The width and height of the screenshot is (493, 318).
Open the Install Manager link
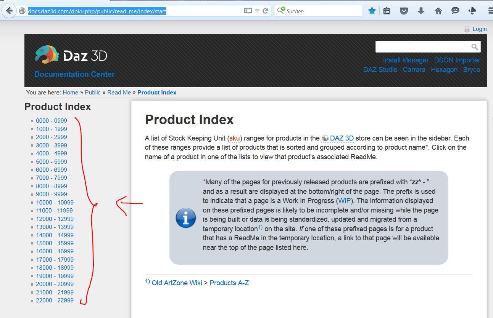click(406, 60)
